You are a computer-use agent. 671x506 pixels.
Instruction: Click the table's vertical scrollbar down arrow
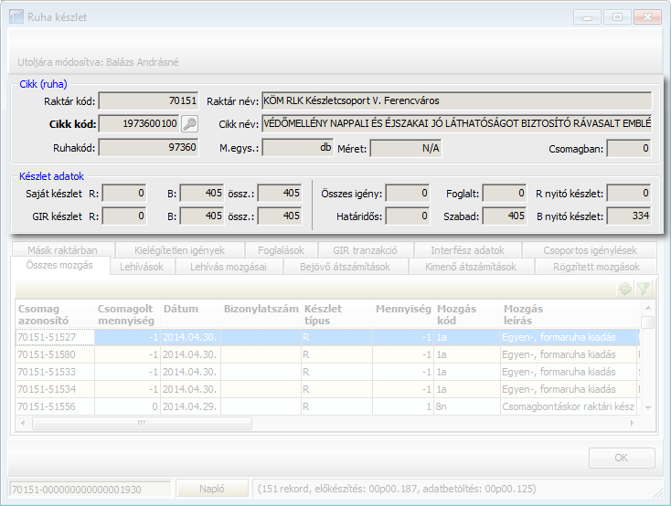click(x=648, y=407)
